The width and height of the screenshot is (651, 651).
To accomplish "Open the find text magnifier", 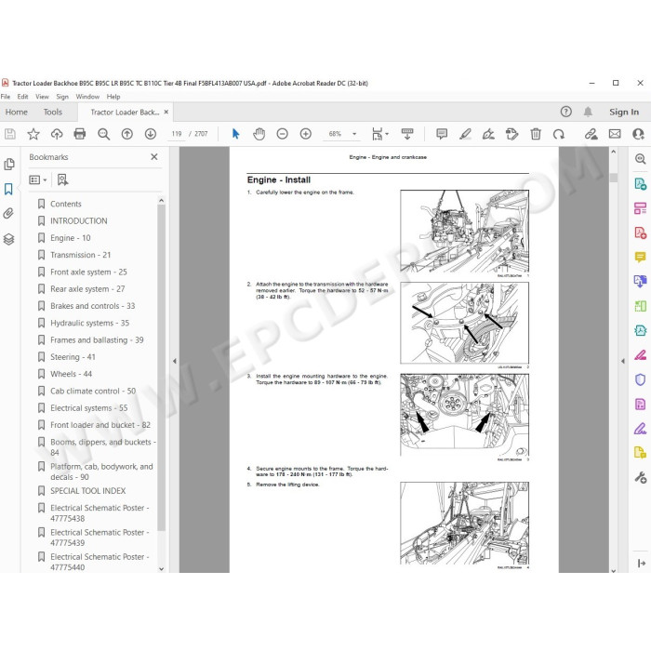I will click(x=103, y=134).
